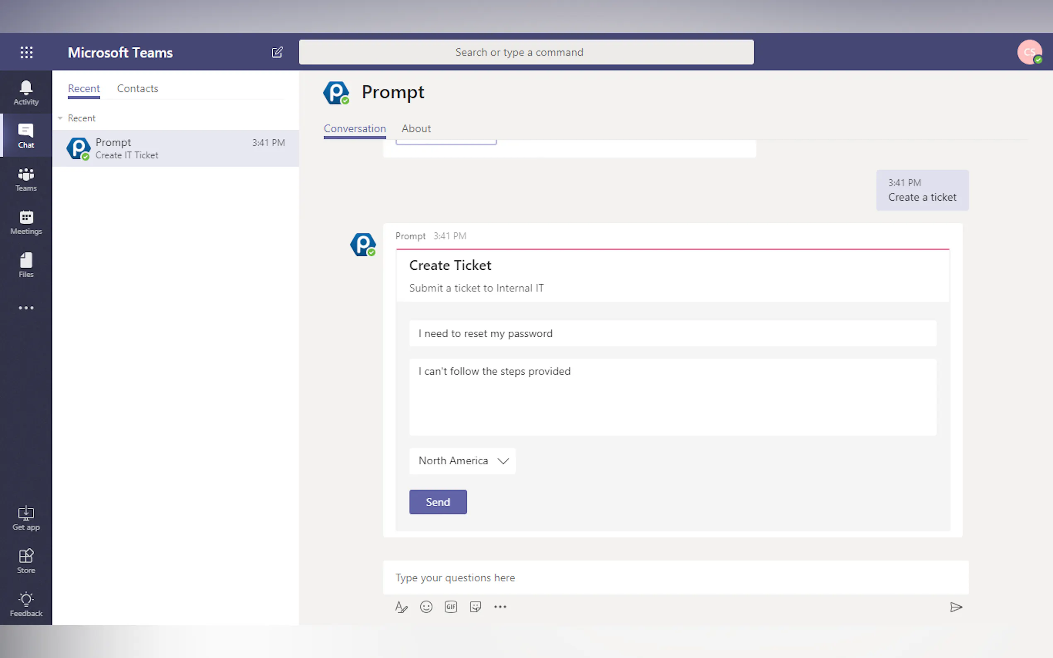Switch to the Contacts tab
The image size is (1053, 658).
(x=137, y=88)
